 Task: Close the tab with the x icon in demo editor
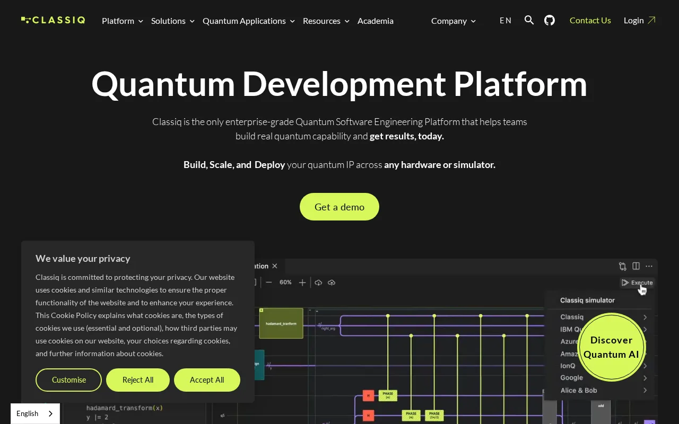click(275, 266)
